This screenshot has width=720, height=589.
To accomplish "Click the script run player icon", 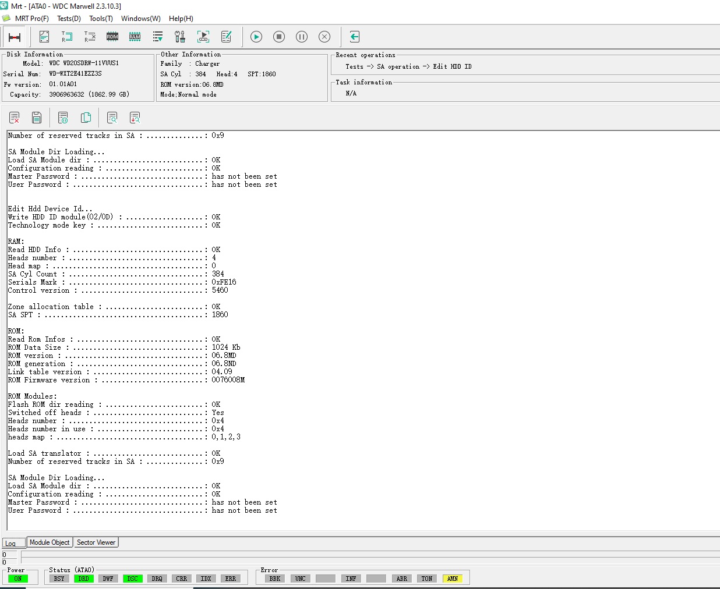I will [x=203, y=37].
